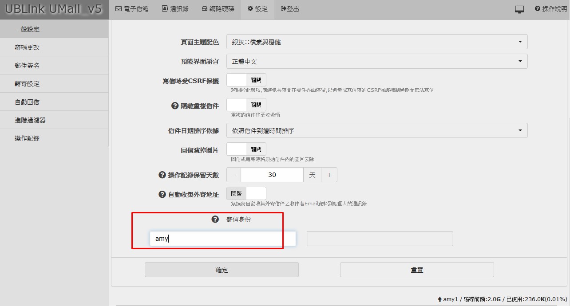Open 自動回信 settings in sidebar
The width and height of the screenshot is (570, 306).
(27, 102)
